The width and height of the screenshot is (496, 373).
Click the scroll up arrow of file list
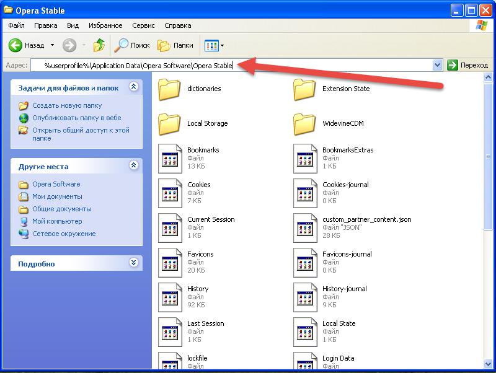coord(488,77)
